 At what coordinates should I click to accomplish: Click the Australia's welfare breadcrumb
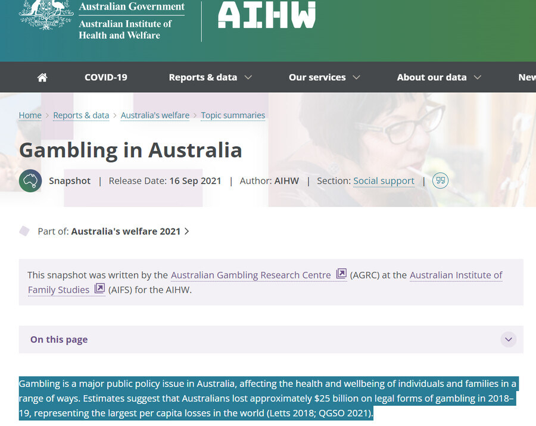point(155,115)
